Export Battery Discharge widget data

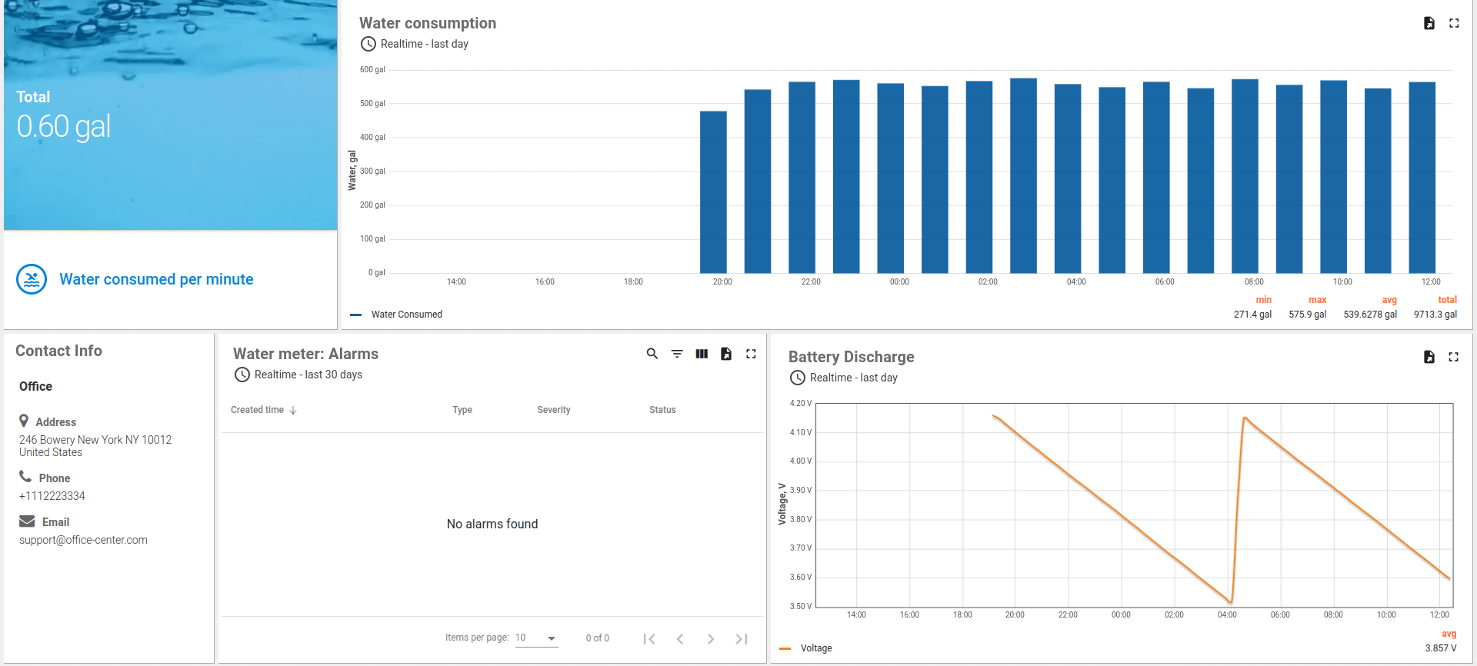click(x=1429, y=357)
